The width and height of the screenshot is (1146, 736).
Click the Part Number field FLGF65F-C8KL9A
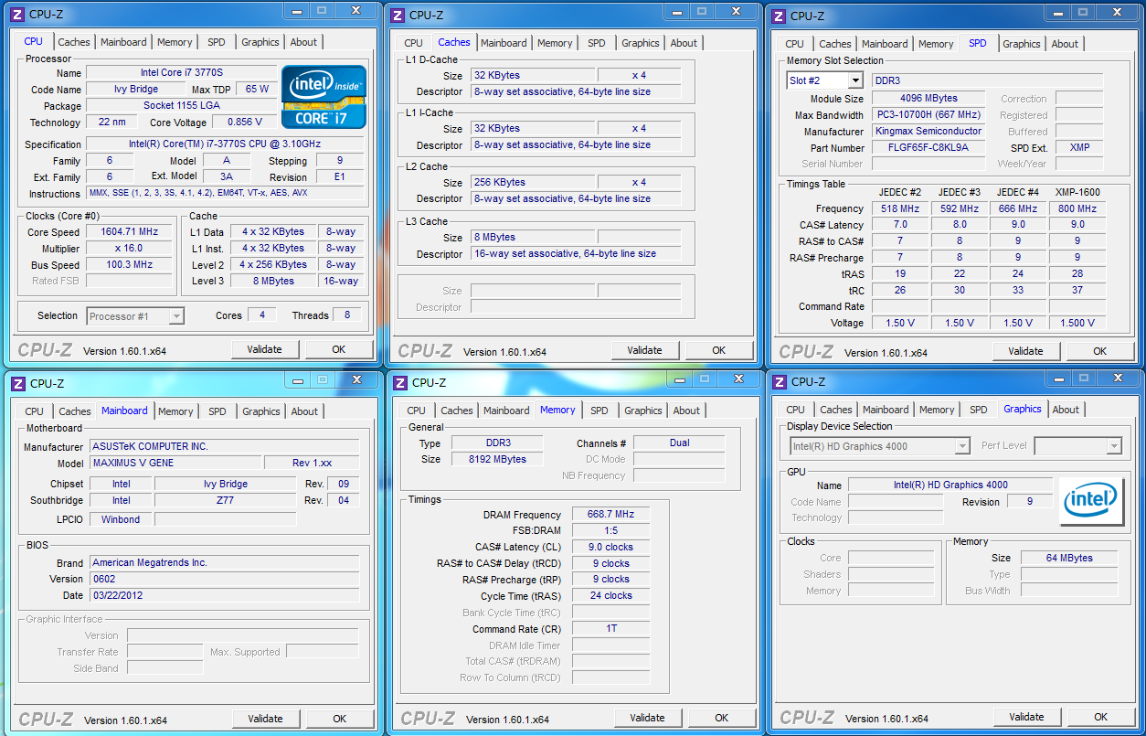(928, 147)
